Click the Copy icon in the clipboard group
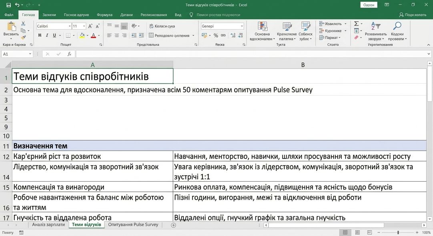Viewport: 433px width, 236px height. pyautogui.click(x=23, y=31)
